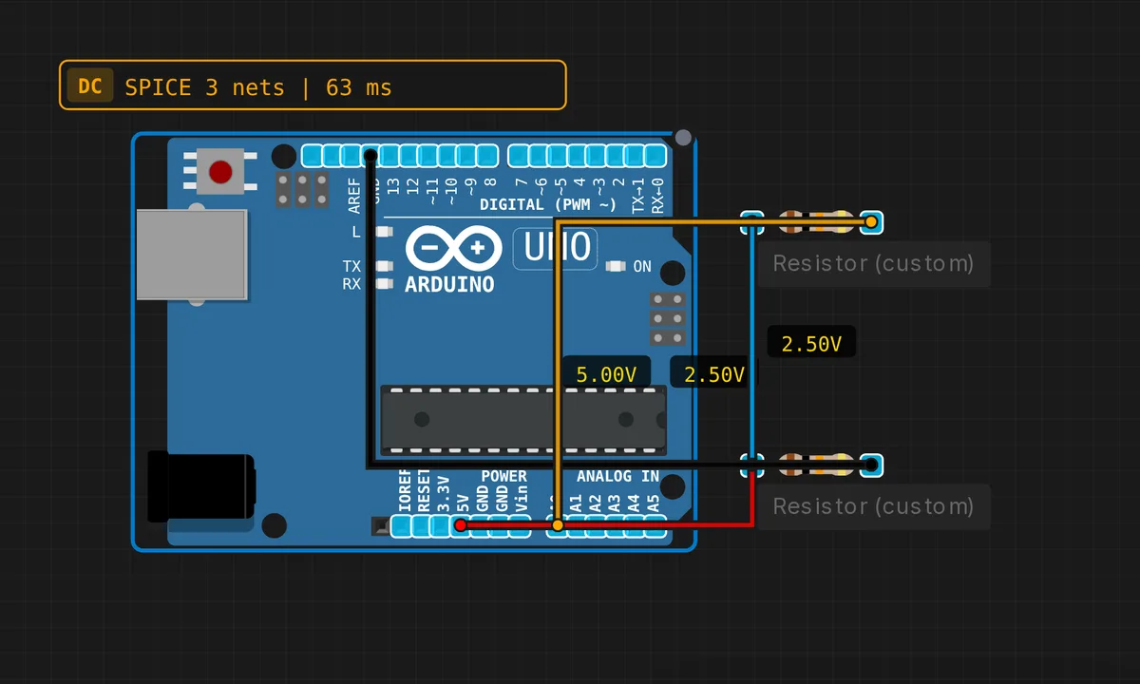1140x684 pixels.
Task: Select analog pin A0 with orange wire
Action: (x=558, y=525)
